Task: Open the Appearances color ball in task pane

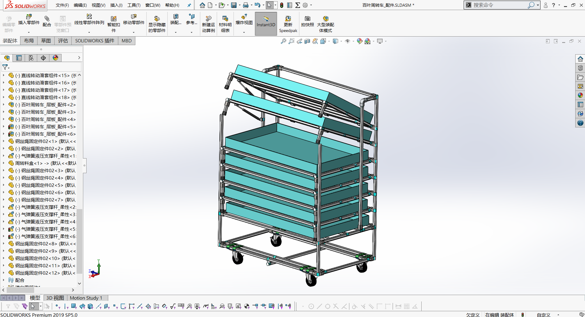Action: pyautogui.click(x=580, y=95)
